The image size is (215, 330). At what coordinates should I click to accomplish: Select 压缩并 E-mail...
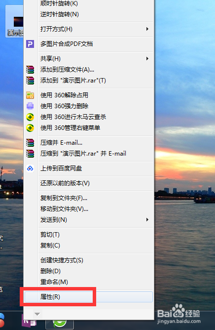click(x=61, y=143)
